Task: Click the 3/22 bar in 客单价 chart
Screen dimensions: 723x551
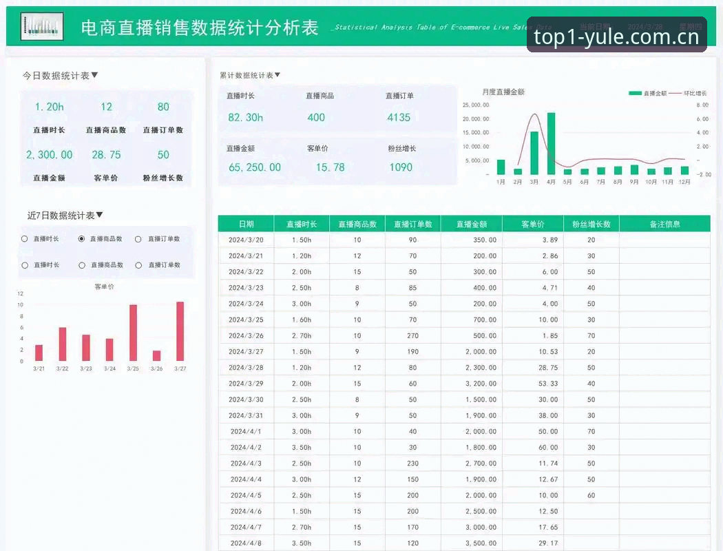Action: coord(62,344)
